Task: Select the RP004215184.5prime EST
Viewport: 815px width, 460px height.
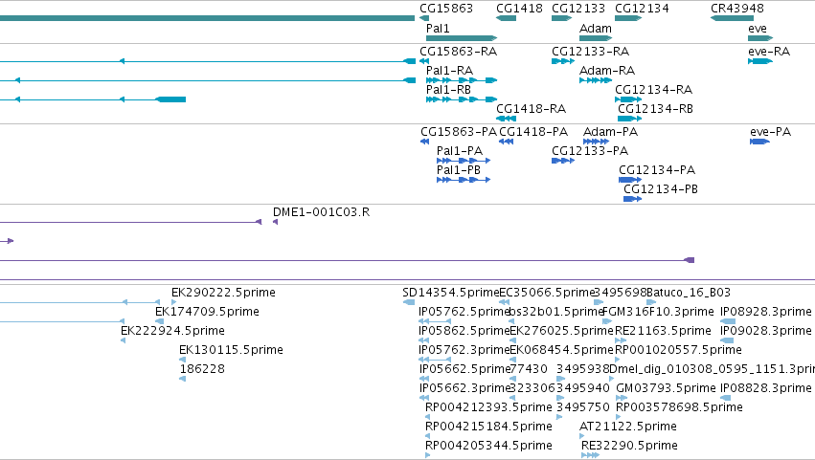Action: click(427, 436)
